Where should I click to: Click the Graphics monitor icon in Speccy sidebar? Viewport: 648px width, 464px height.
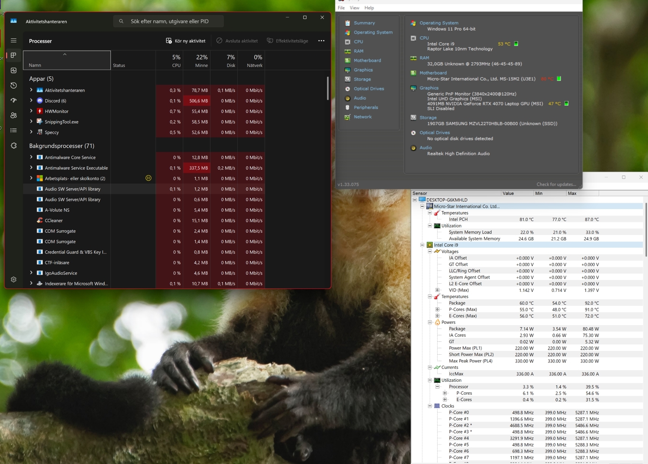point(347,70)
